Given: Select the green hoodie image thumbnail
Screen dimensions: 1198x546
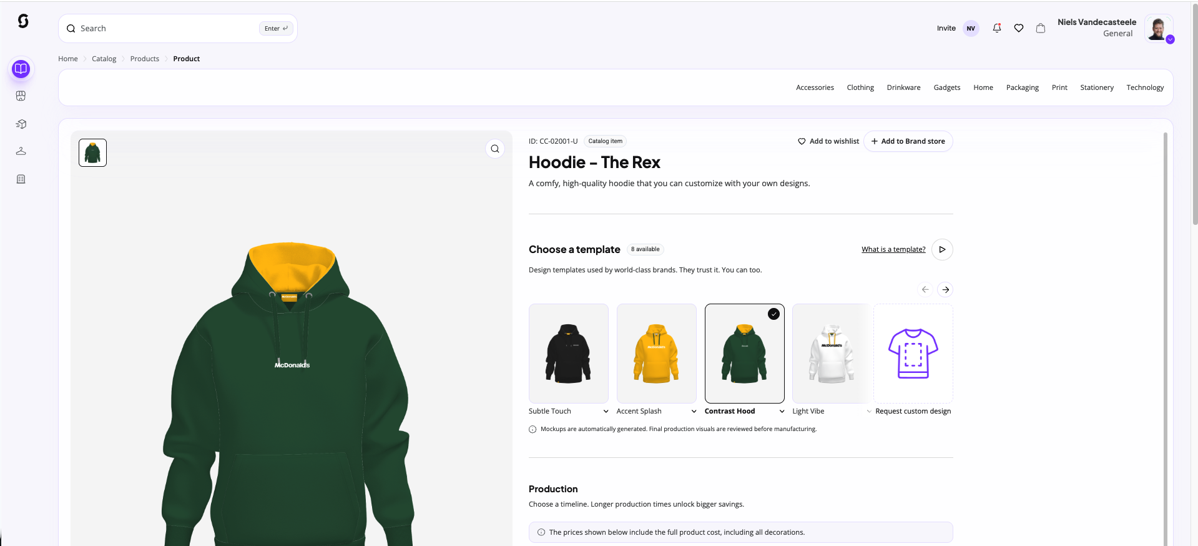Looking at the screenshot, I should 92,152.
